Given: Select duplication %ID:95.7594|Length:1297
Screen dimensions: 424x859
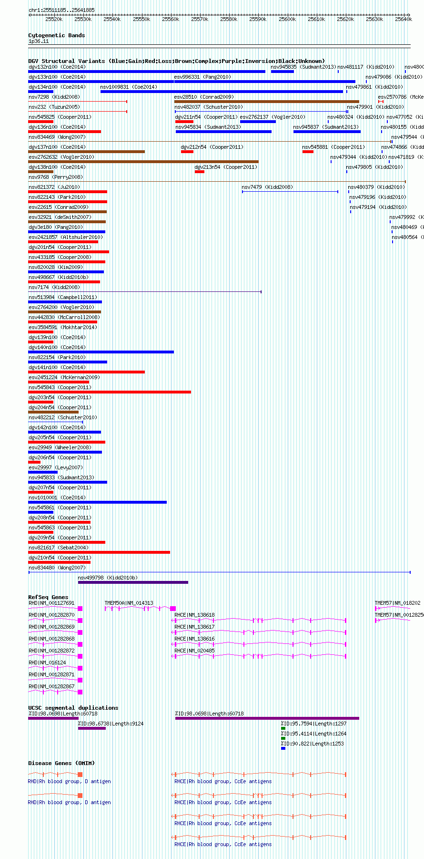Looking at the screenshot, I should pyautogui.click(x=283, y=728).
